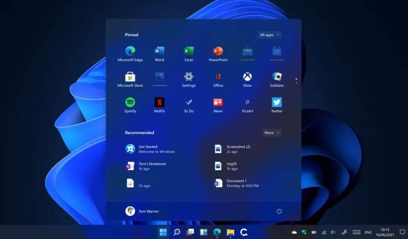
Task: Expand More recommended items
Action: 272,133
